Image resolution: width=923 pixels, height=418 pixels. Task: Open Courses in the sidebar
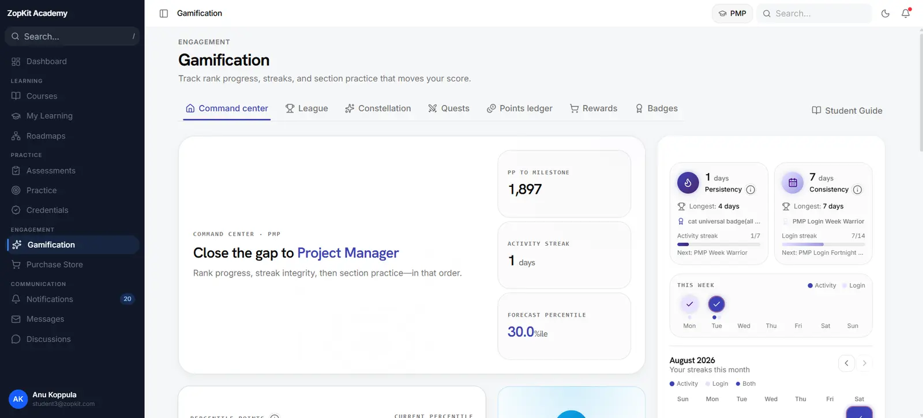tap(72, 96)
